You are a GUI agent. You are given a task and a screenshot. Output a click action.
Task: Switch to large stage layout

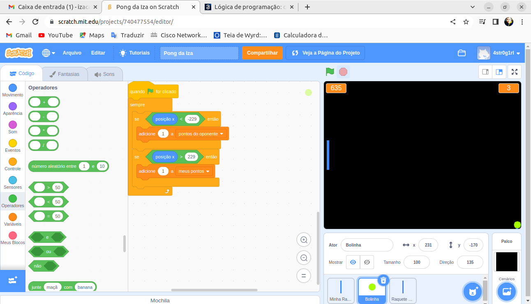499,72
